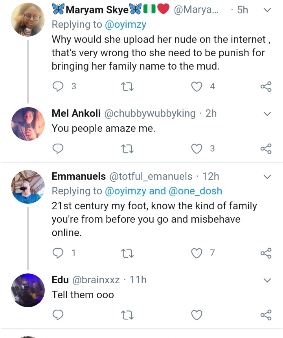
Task: Reply to Mel Ankoli's tweet
Action: [x=58, y=148]
